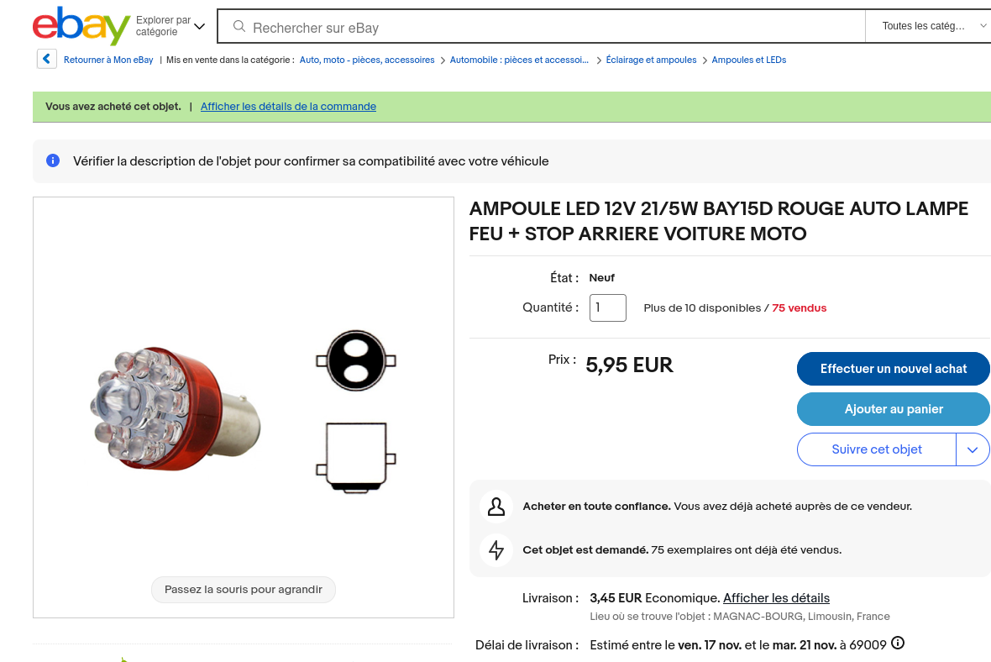This screenshot has height=662, width=991.
Task: Go to Éclairage et ampoules breadcrumb
Action: [x=651, y=60]
